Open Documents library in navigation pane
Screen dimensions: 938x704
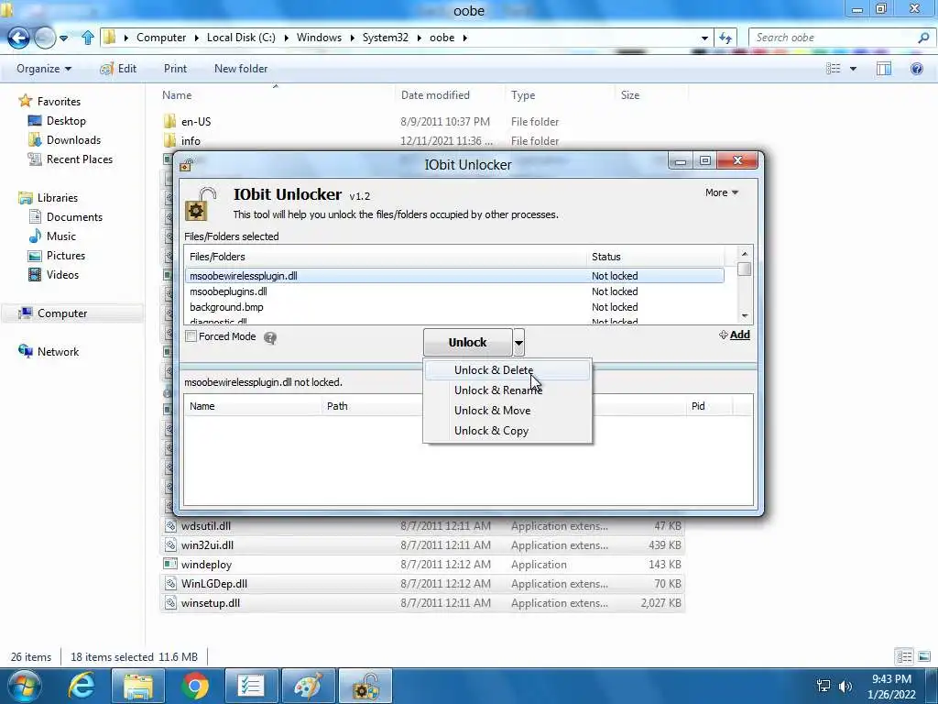coord(74,216)
